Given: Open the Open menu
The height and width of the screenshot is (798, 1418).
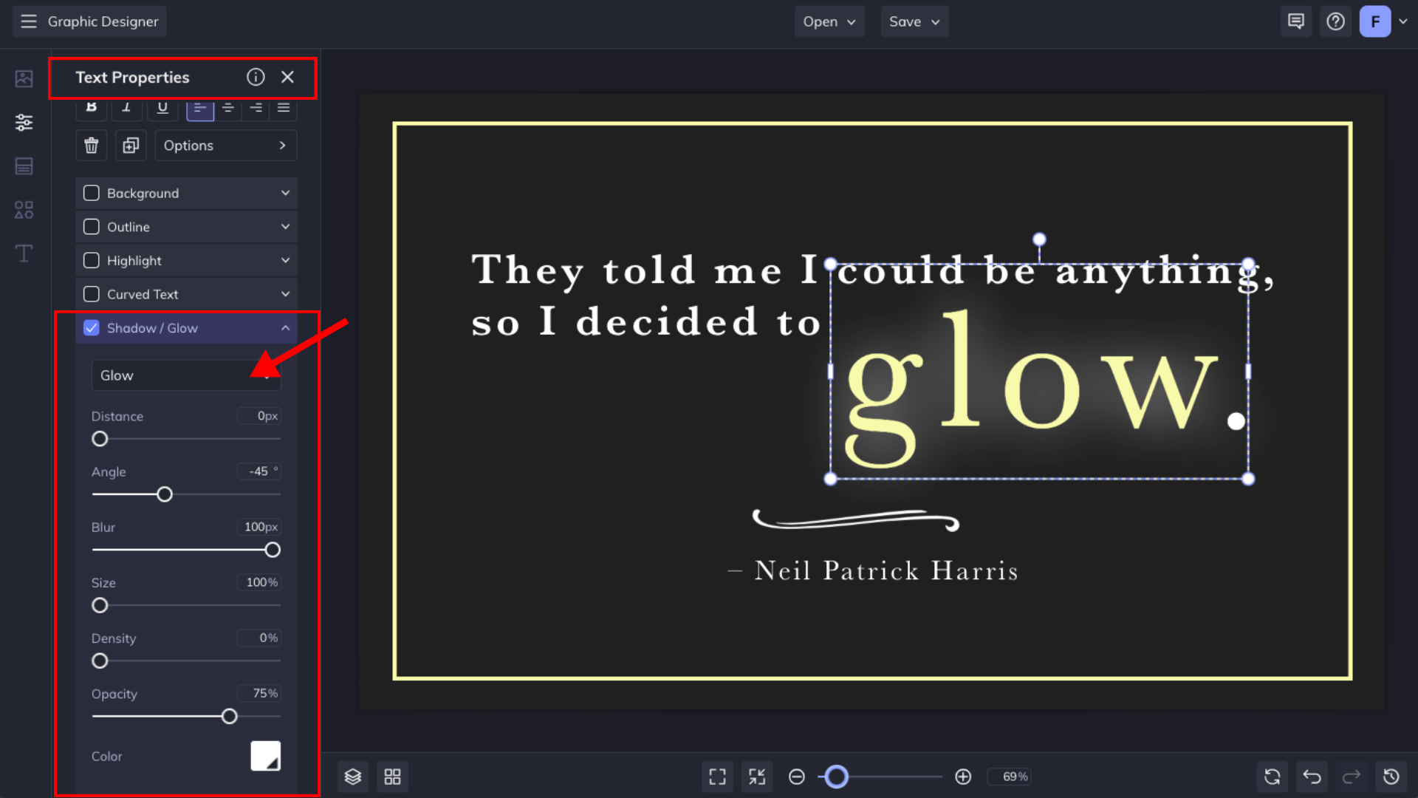Looking at the screenshot, I should click(829, 21).
